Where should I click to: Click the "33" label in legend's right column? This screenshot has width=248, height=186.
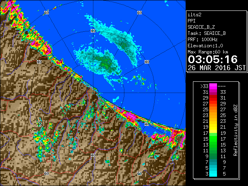pyautogui.click(x=223, y=92)
